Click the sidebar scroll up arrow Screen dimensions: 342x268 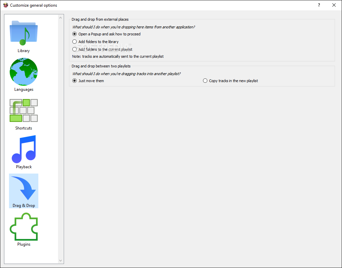point(60,18)
